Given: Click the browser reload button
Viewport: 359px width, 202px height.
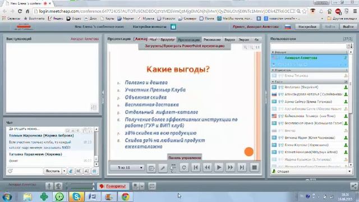Looking at the screenshot, I should point(20,11).
